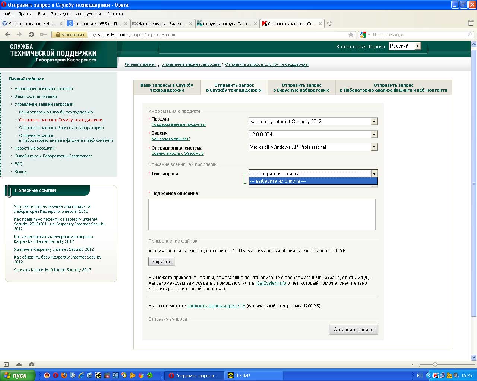Open Ваши коды активации in sidebar
This screenshot has width=477, height=381.
point(36,96)
